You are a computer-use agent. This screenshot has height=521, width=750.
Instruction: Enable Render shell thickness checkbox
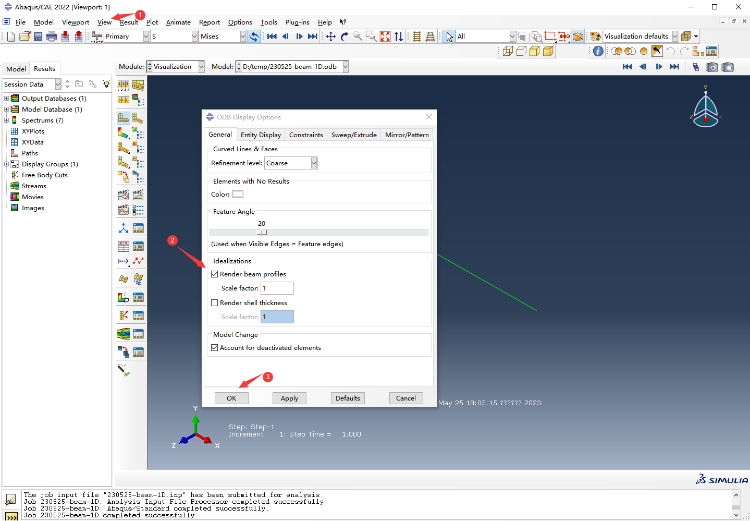[214, 303]
